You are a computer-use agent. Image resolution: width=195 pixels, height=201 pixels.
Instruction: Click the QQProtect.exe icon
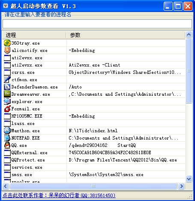click(x=7, y=160)
